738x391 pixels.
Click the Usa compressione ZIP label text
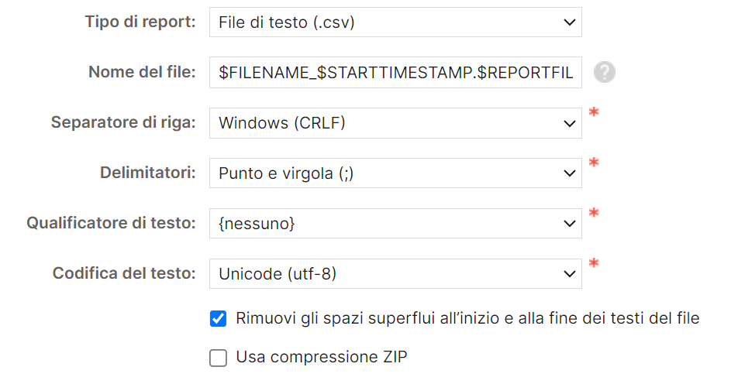322,357
